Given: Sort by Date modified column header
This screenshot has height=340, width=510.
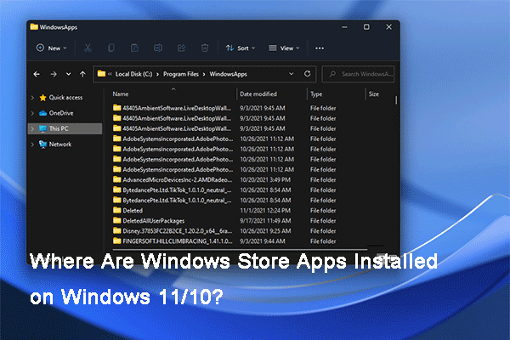Looking at the screenshot, I should [258, 94].
